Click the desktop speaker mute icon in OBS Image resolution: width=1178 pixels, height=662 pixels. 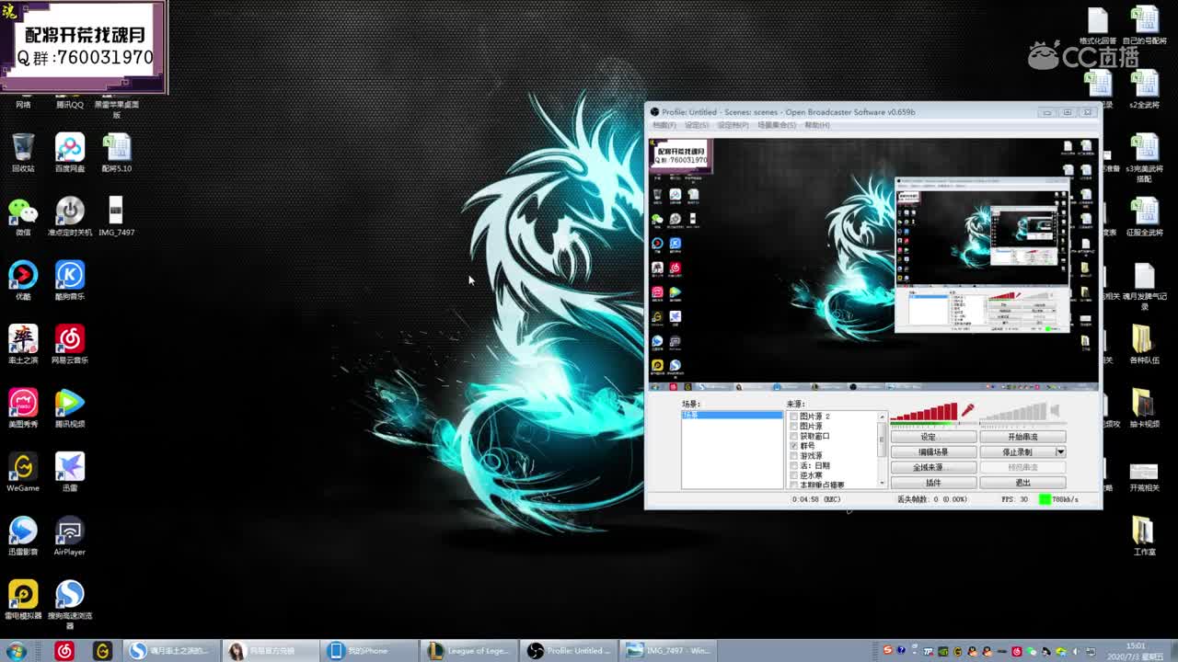coord(1055,411)
